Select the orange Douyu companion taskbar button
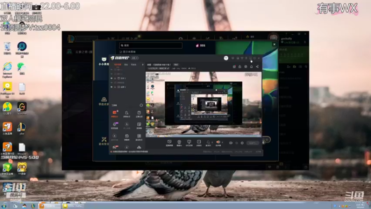The height and width of the screenshot is (209, 371). pos(49,206)
